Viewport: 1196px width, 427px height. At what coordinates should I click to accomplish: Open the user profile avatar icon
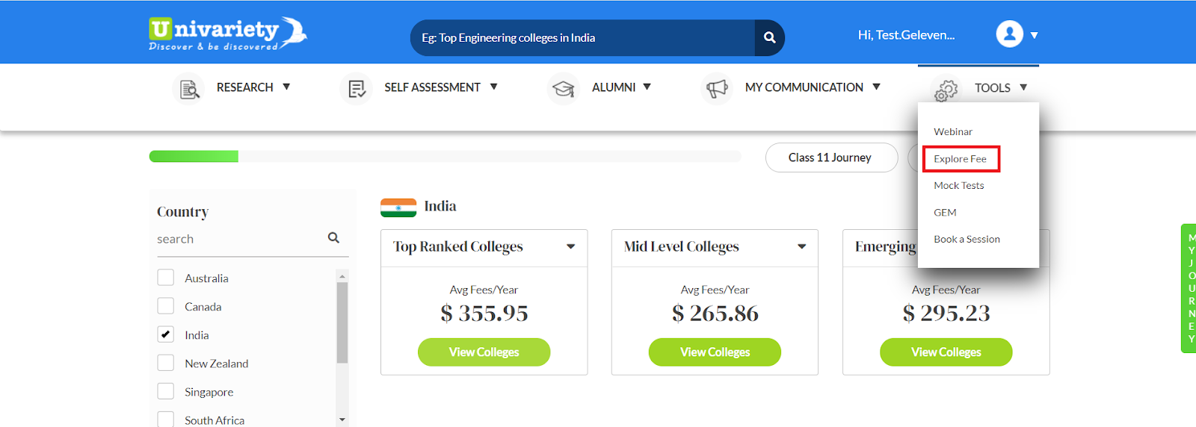1009,34
